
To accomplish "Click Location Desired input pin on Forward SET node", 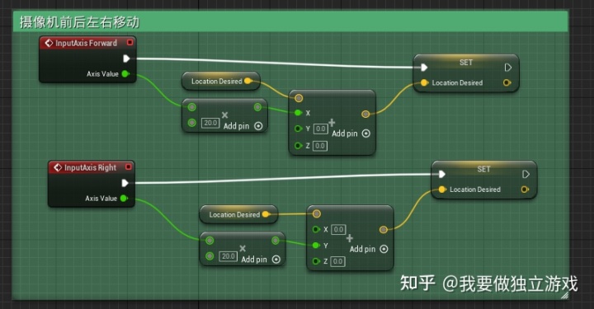I will pos(424,82).
